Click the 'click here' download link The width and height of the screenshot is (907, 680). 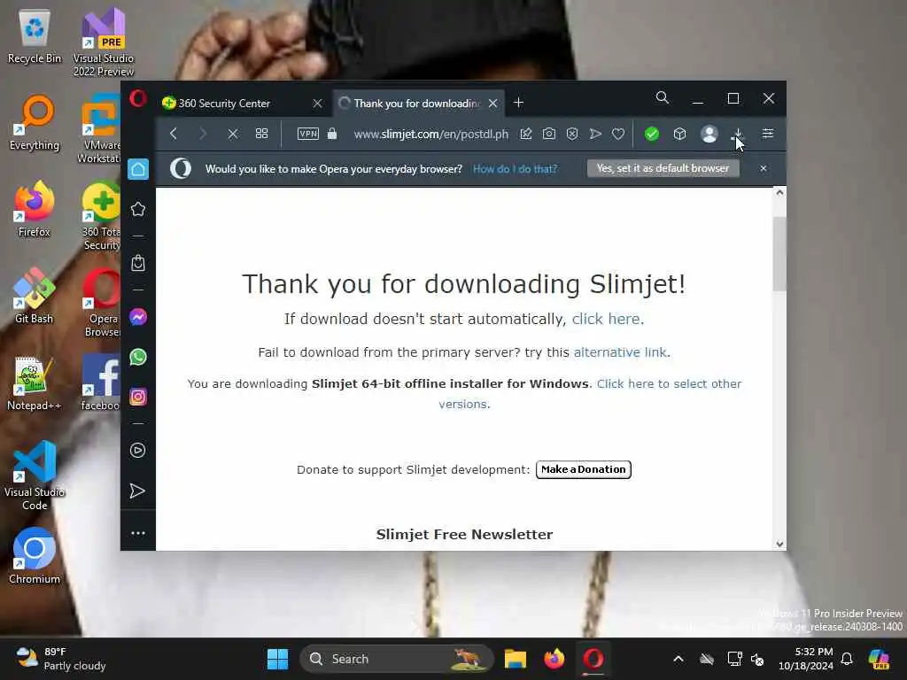(x=606, y=319)
